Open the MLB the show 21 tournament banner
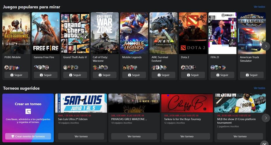 point(240,103)
